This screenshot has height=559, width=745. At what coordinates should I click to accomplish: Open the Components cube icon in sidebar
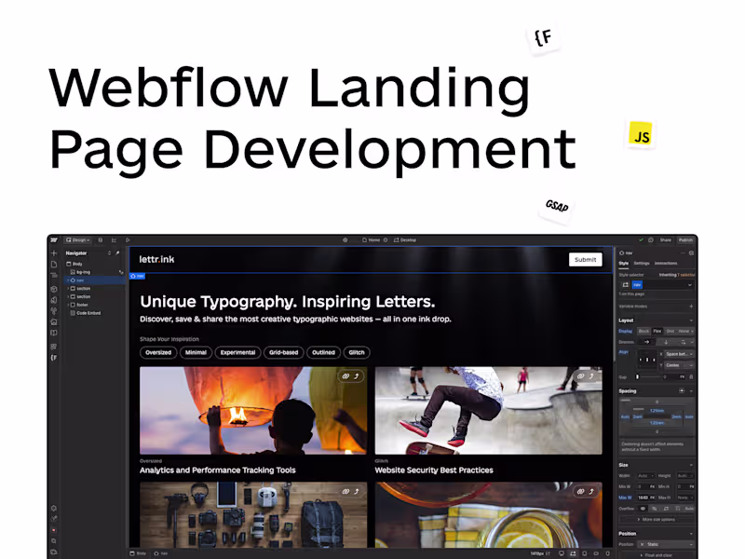54,289
